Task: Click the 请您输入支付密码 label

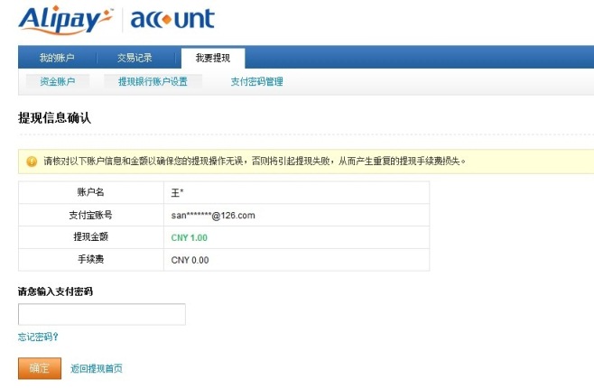Action: [55, 291]
